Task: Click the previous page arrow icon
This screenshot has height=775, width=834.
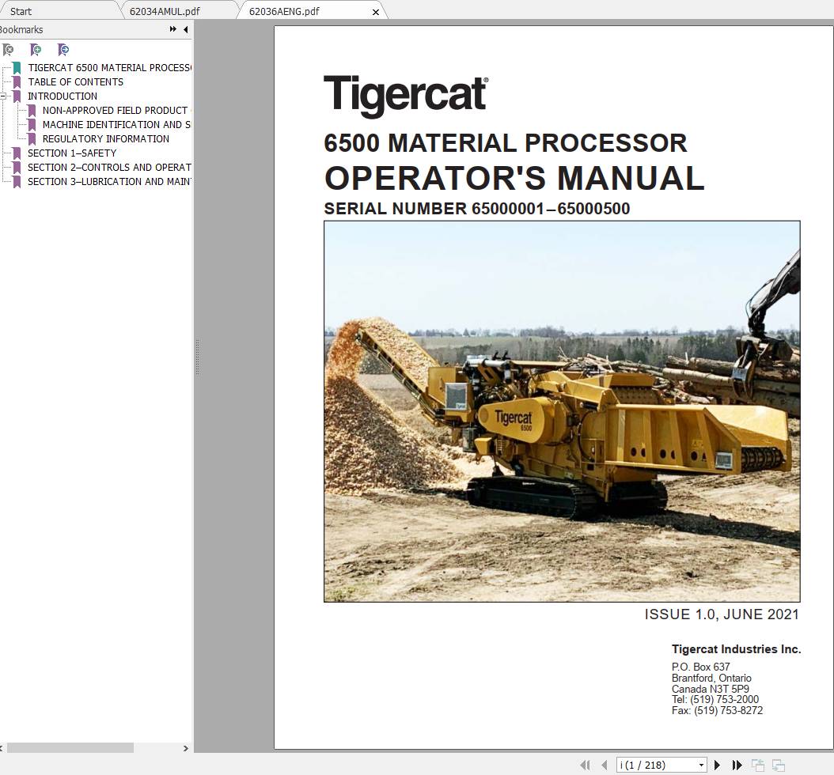Action: [605, 765]
